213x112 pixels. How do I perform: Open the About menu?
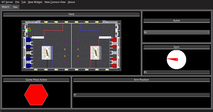pos(71,2)
